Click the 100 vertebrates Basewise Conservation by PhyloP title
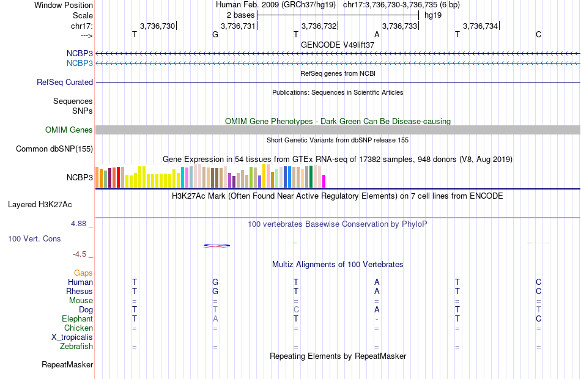The image size is (581, 379). point(338,224)
